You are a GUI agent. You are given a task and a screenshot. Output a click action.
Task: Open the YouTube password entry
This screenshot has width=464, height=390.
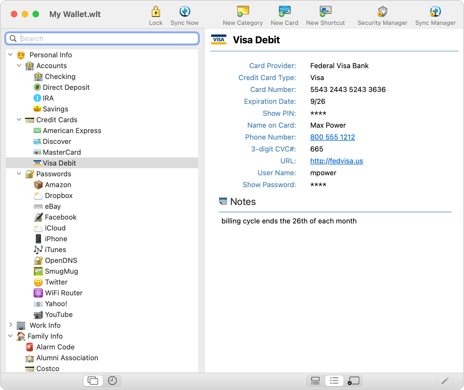point(102,315)
